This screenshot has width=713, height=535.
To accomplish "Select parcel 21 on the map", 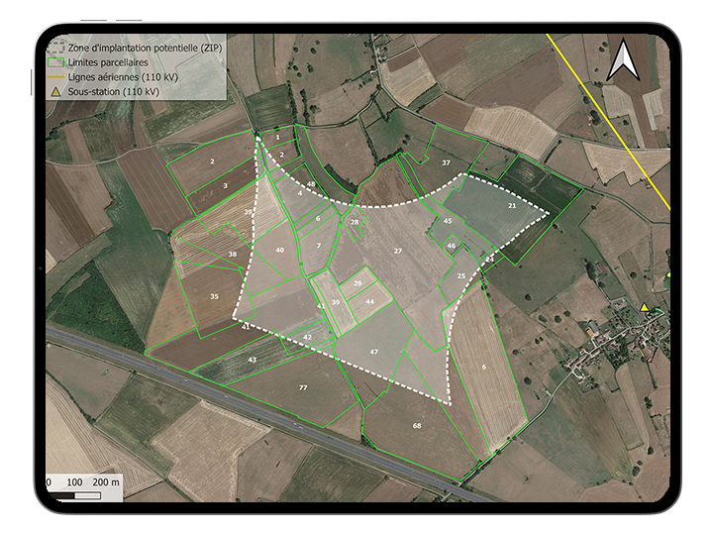I will click(511, 205).
